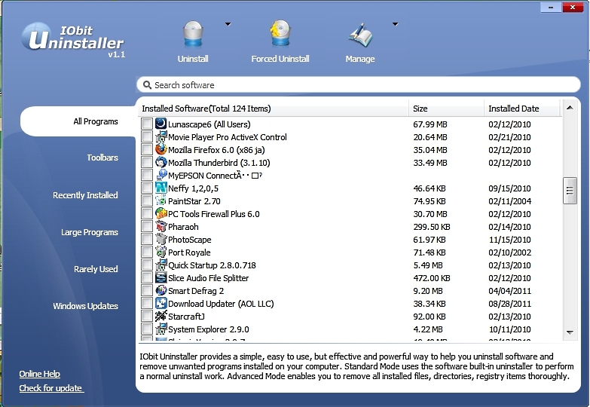Click the Mozilla Thunderbird icon
590x407 pixels.
[x=161, y=162]
